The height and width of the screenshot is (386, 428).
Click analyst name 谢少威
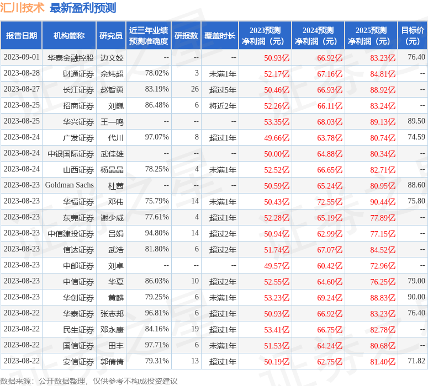[112, 218]
